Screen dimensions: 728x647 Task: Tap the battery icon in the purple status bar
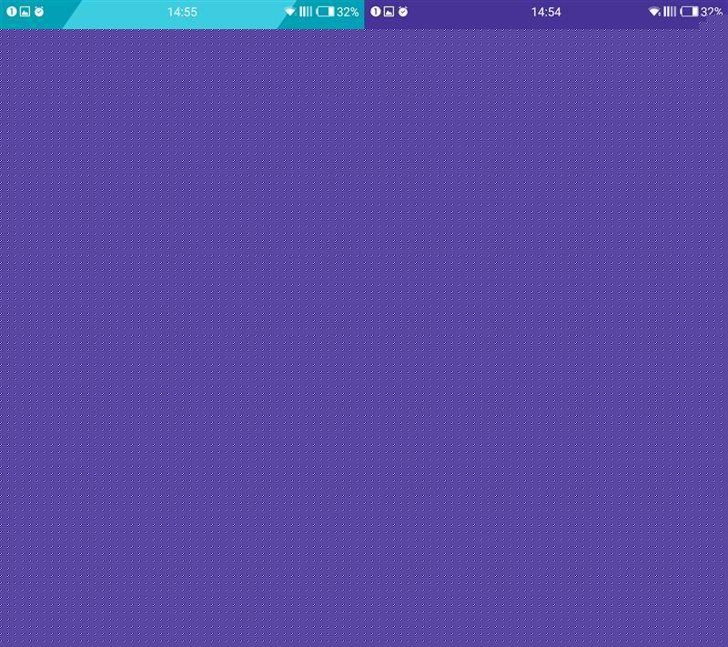(x=689, y=12)
